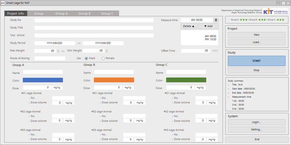Click Group C #01 cage Dose volume field
Viewport: 291px width, 145px height.
point(201,103)
